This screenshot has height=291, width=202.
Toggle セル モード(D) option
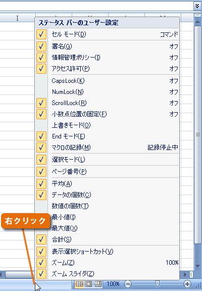107,34
